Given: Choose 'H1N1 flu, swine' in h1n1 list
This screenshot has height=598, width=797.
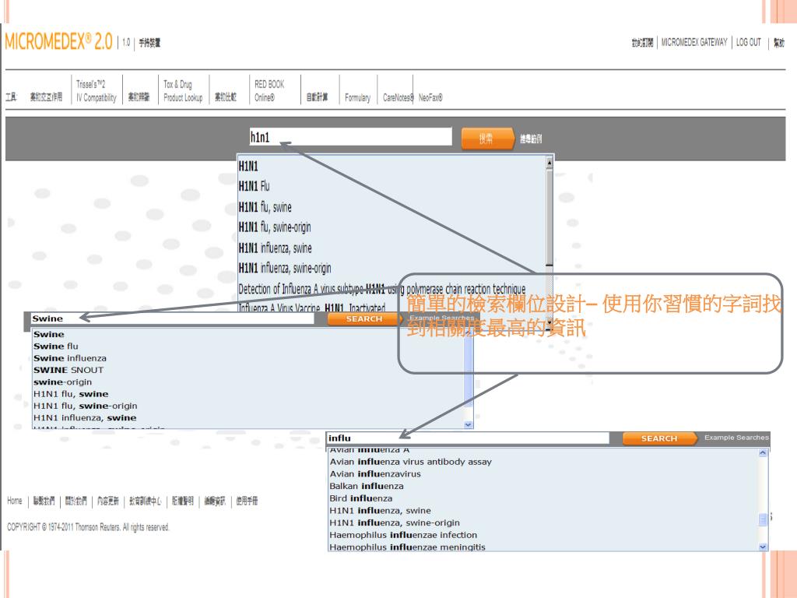Looking at the screenshot, I should [x=265, y=207].
